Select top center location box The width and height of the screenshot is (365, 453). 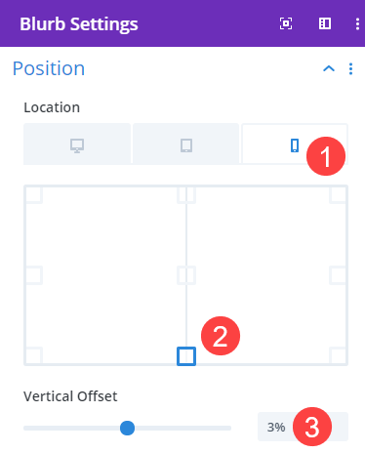[x=186, y=194]
